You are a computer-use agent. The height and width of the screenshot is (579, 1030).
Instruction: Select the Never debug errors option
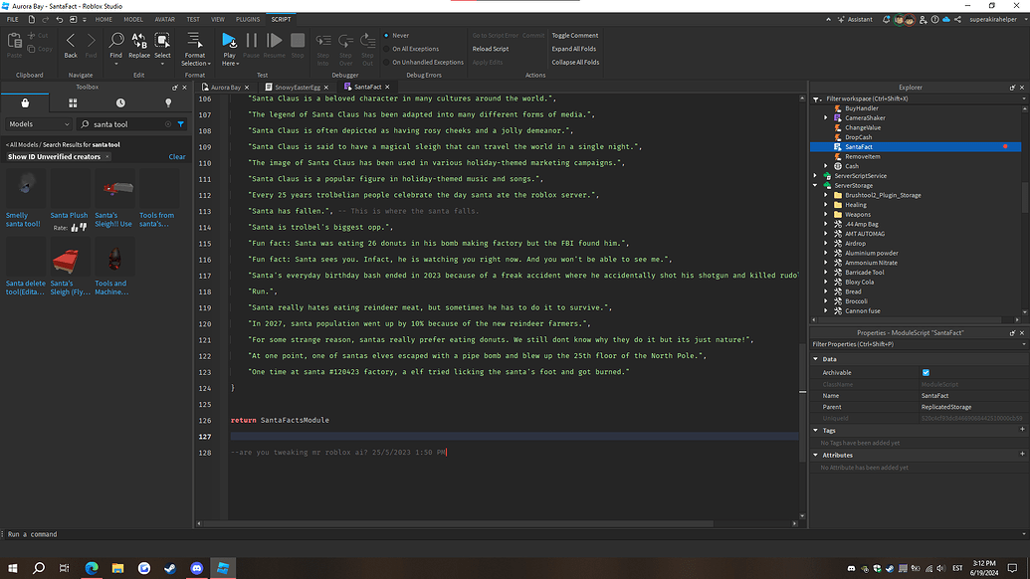click(x=396, y=36)
